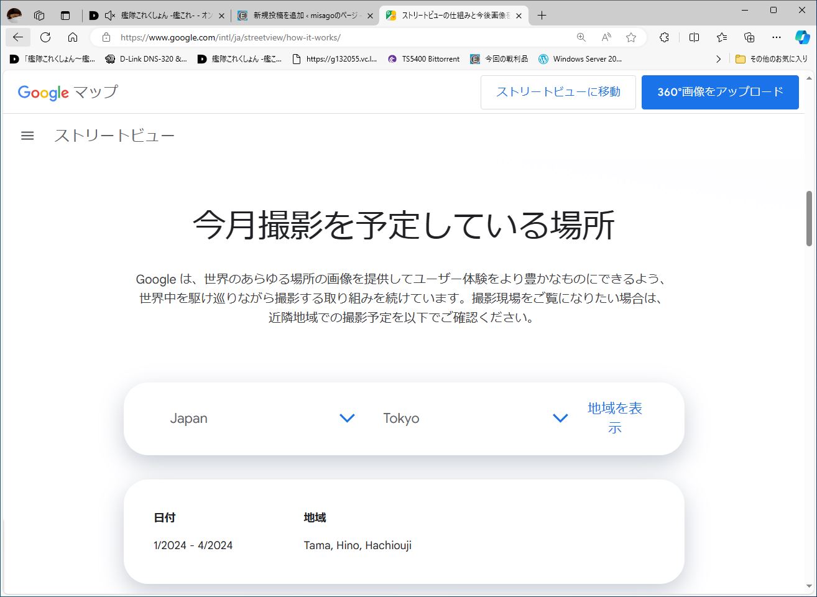Add this page to favorites star

point(631,37)
